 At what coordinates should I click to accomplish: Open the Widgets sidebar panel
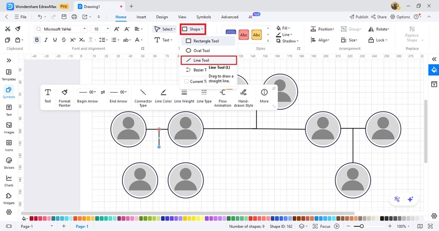[9, 198]
